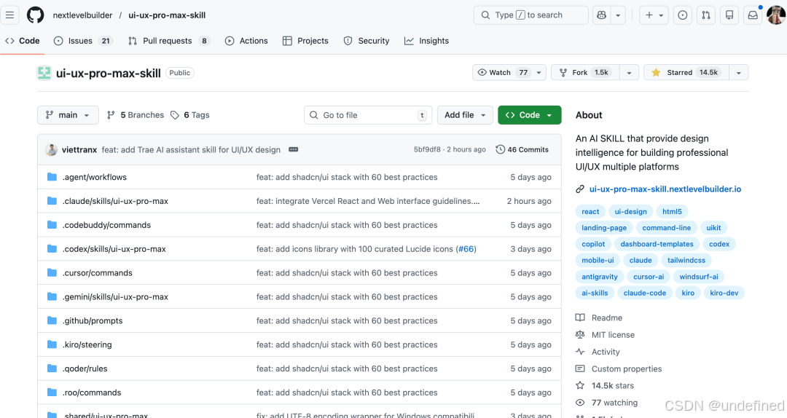Open commit hash 5bf9df8
787x418 pixels.
[427, 149]
